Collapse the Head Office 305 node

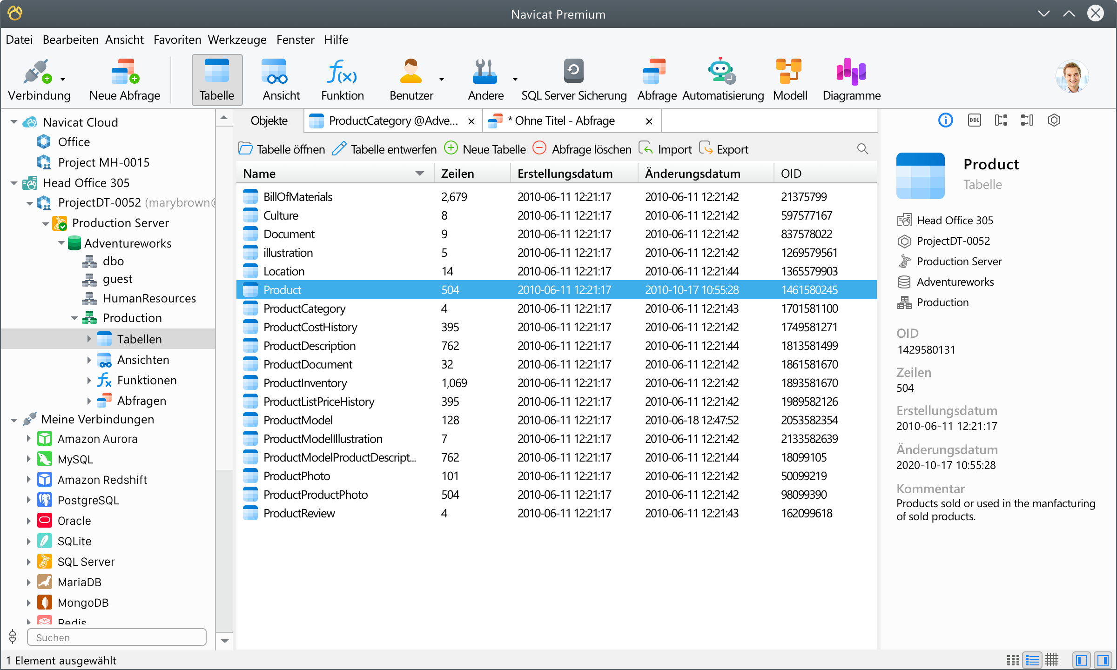coord(14,183)
